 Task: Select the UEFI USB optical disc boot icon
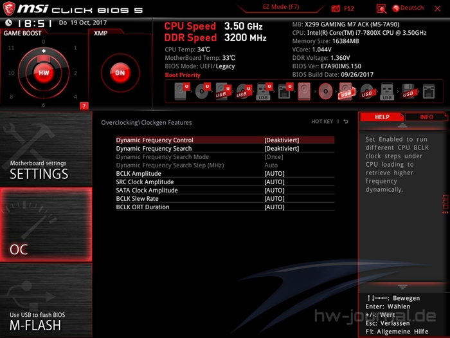click(x=244, y=91)
